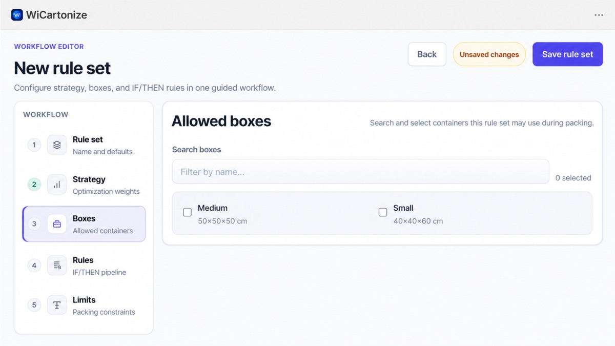Viewport: 615px width, 346px height.
Task: Click the Allowed boxes heading
Action: point(221,121)
